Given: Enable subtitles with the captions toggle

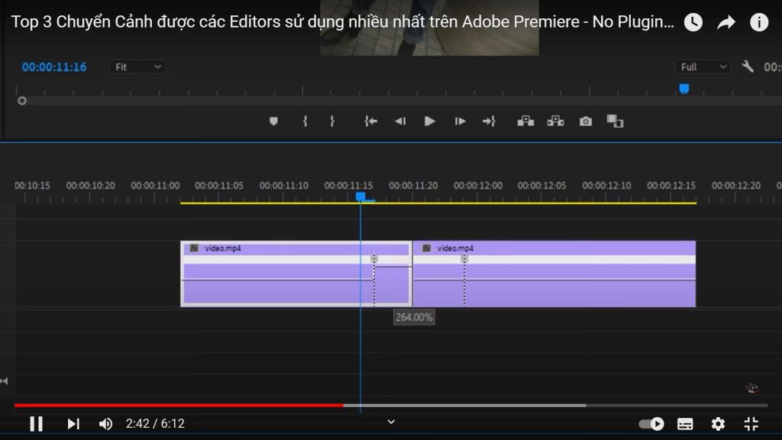Looking at the screenshot, I should [x=684, y=423].
